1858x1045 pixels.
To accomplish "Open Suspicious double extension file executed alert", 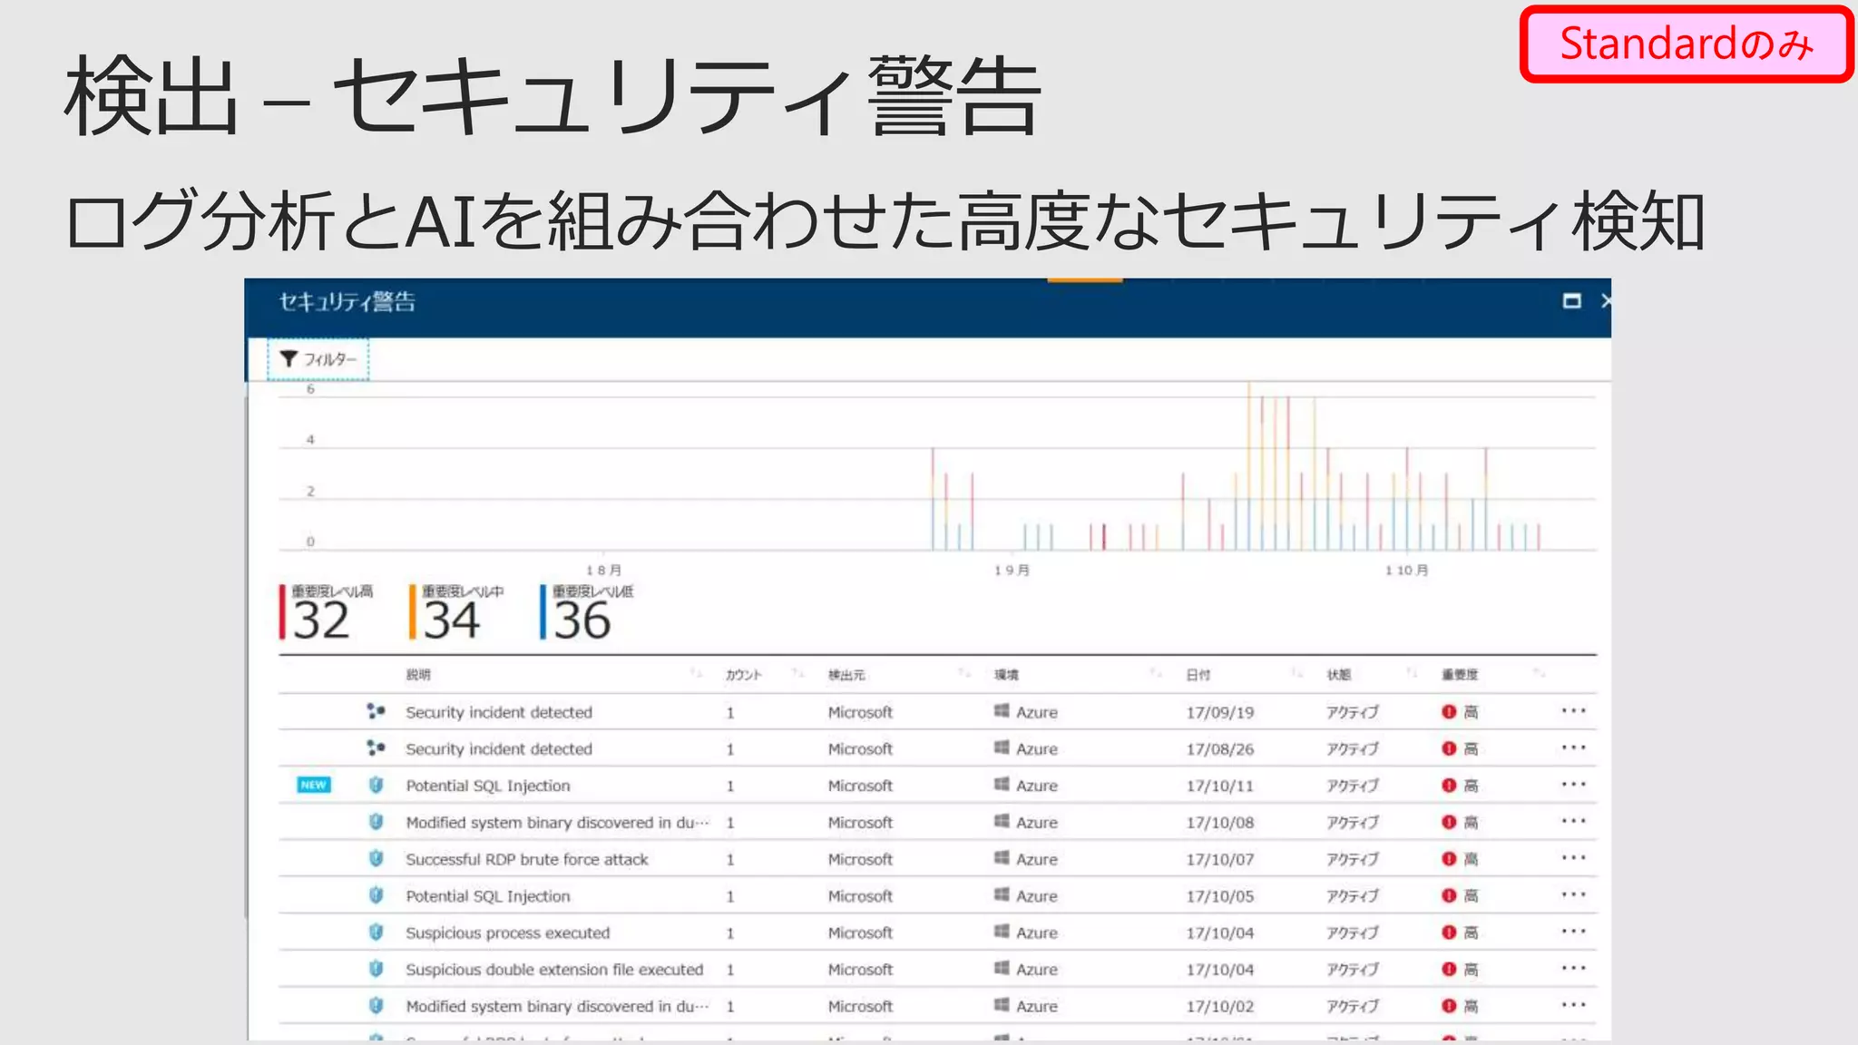I will [554, 970].
